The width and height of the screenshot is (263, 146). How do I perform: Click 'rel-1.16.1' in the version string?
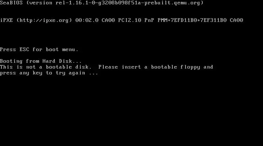72,3
